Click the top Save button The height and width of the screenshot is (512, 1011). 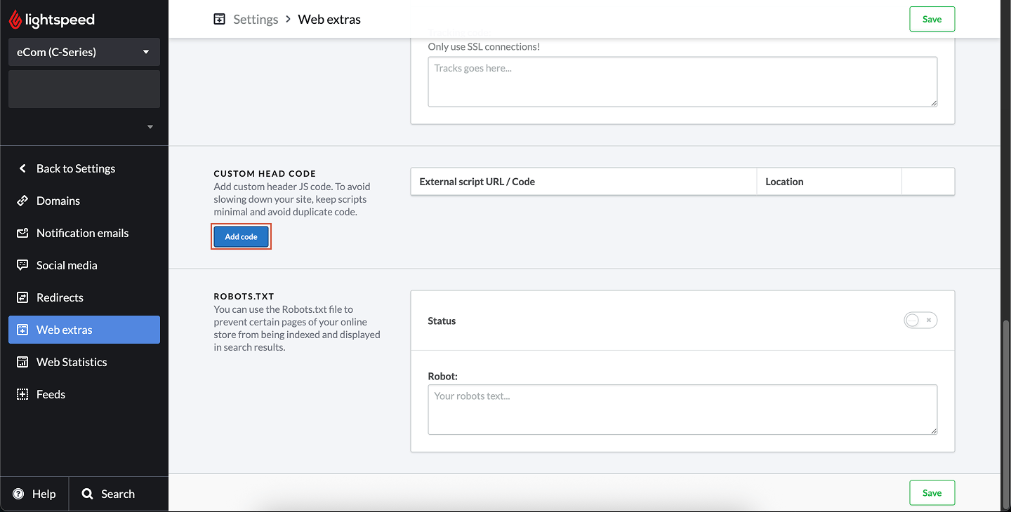coord(932,19)
